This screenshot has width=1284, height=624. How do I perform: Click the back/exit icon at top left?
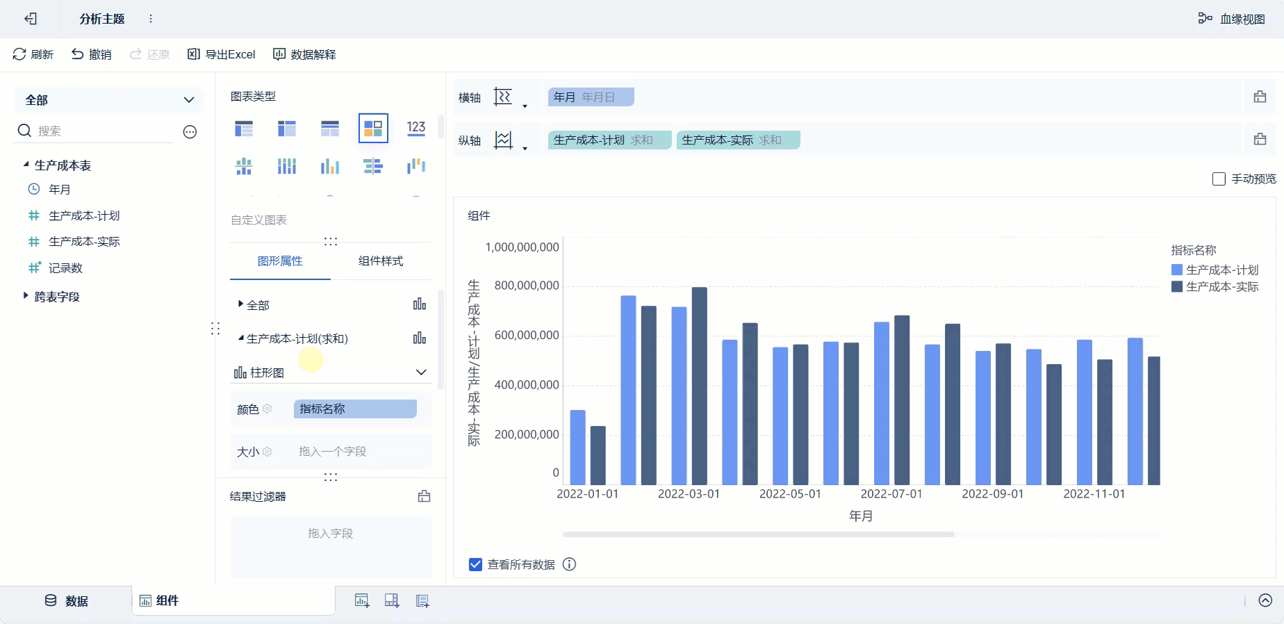[31, 19]
